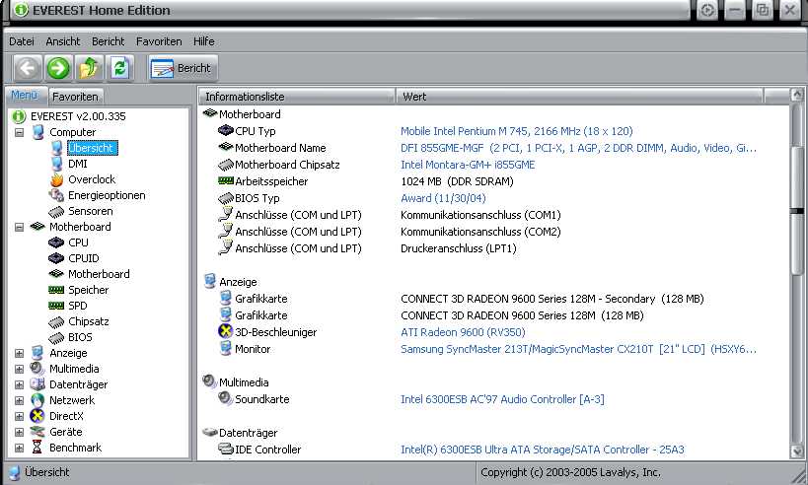Select the Benchmark hourglass icon
The width and height of the screenshot is (808, 485).
37,447
